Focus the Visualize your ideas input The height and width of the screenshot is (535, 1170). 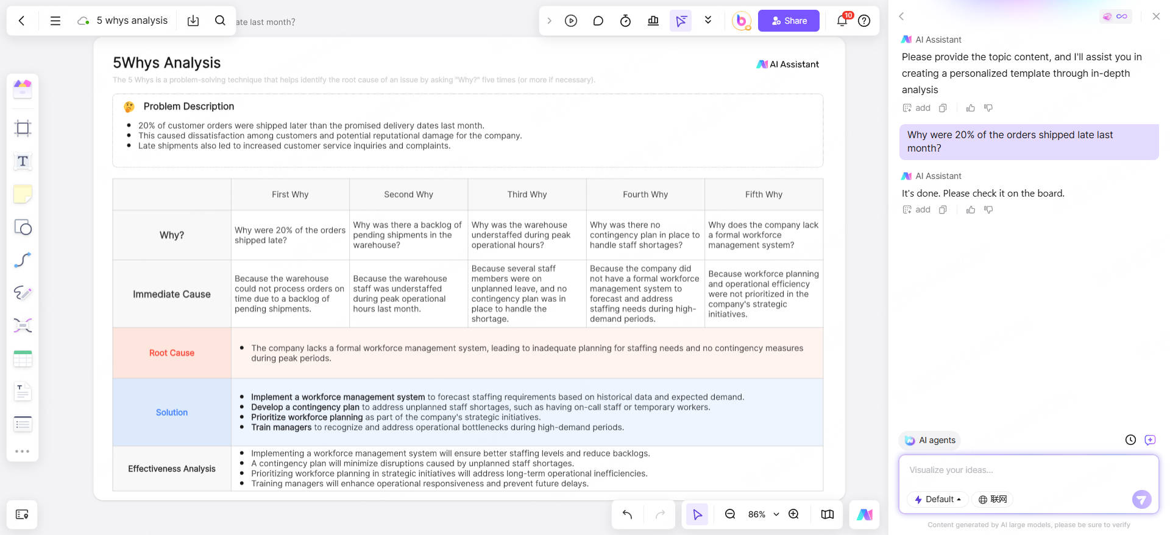1029,470
